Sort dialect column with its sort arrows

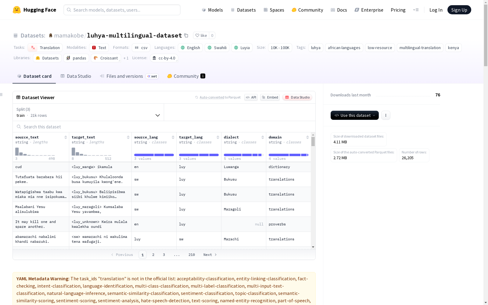tap(263, 137)
